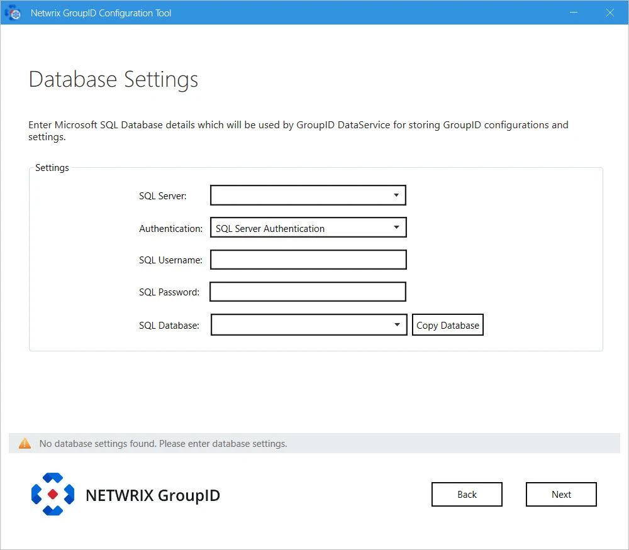This screenshot has width=629, height=550.
Task: Minimize the Configuration Tool window
Action: pyautogui.click(x=574, y=13)
